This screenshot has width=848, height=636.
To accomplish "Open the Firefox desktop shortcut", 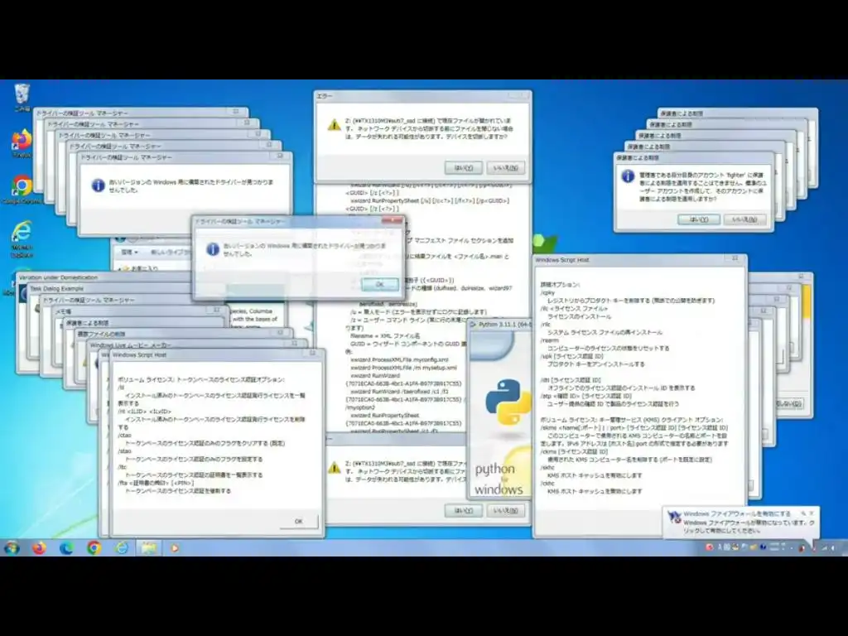I will pyautogui.click(x=22, y=140).
